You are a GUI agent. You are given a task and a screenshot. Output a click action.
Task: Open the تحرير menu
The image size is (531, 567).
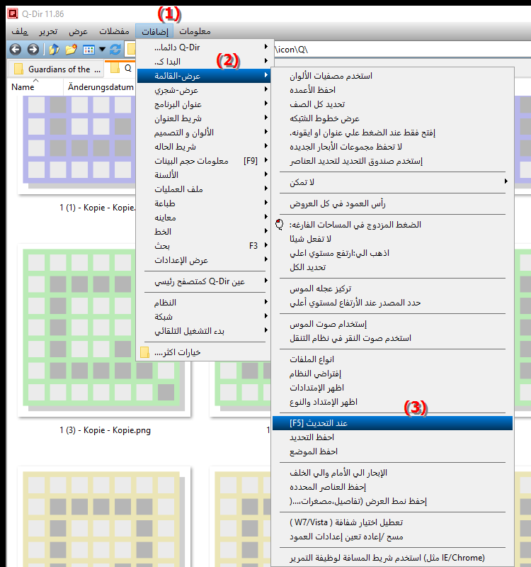pyautogui.click(x=48, y=31)
